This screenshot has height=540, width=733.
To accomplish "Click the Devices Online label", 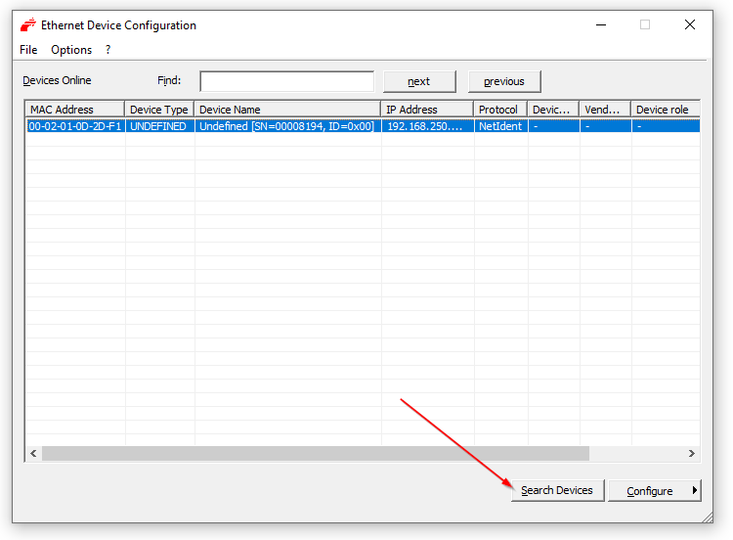I will (x=57, y=80).
